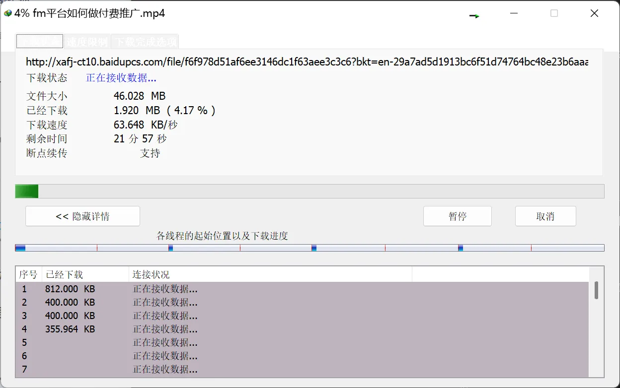Click the 已经下载 column header
The width and height of the screenshot is (620, 388).
point(85,274)
